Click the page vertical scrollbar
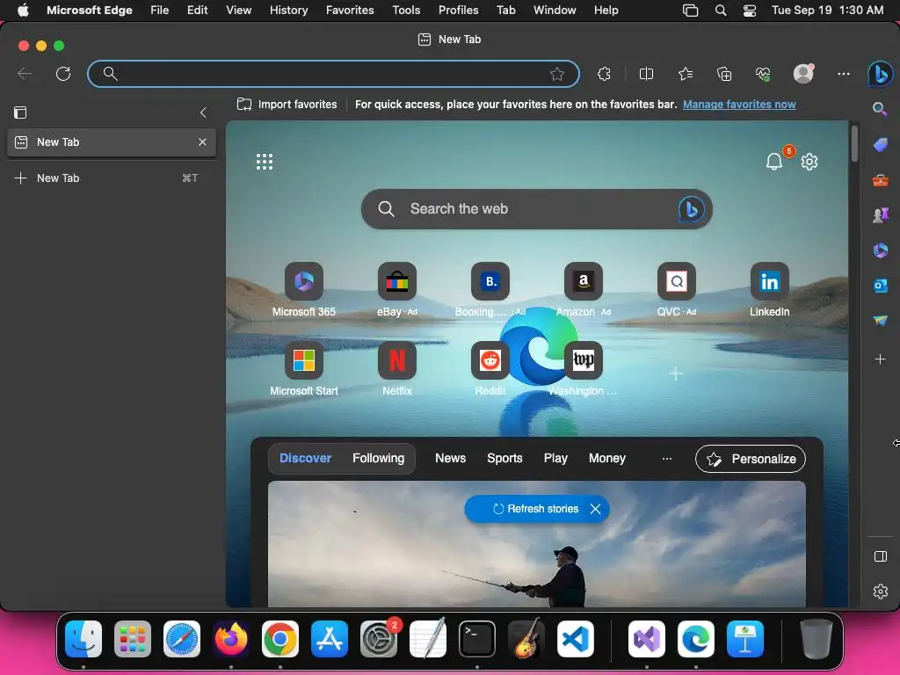Screen dimensions: 900x675 click(854, 143)
